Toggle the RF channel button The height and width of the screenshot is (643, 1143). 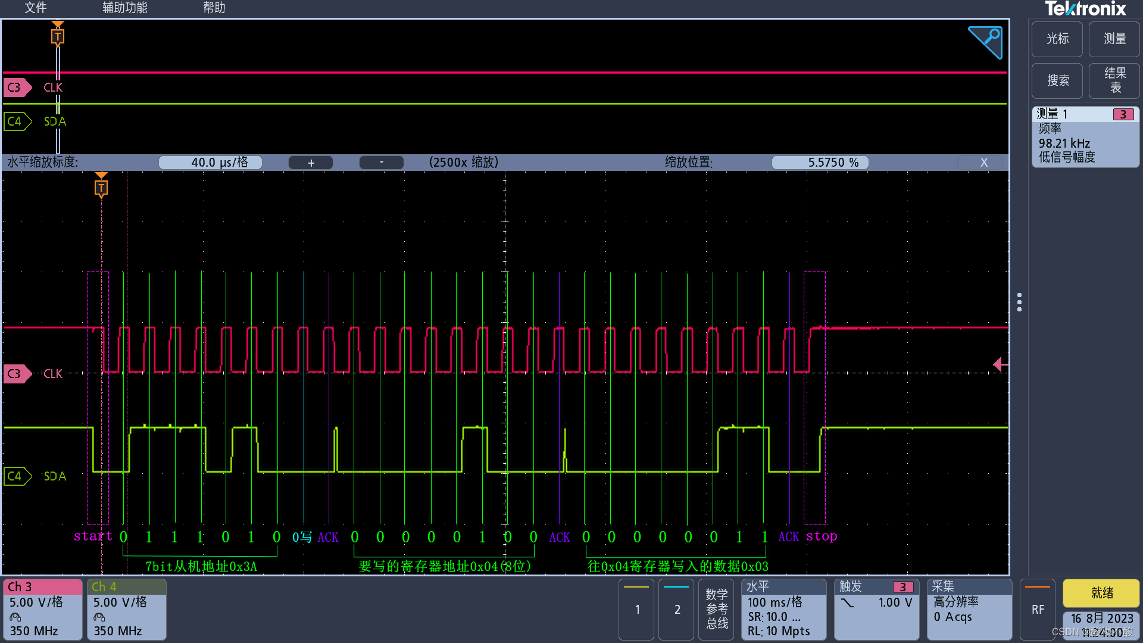1038,608
